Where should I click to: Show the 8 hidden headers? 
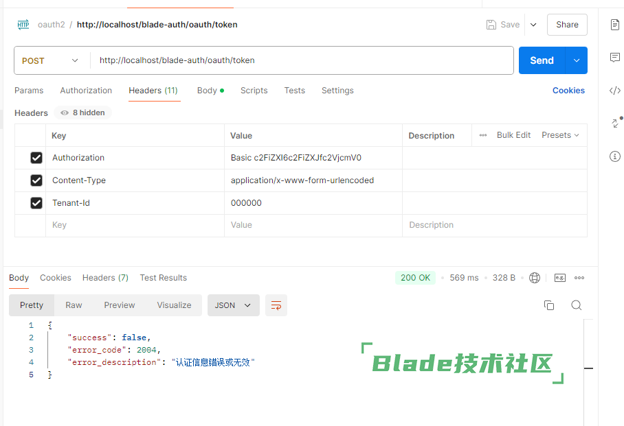83,113
